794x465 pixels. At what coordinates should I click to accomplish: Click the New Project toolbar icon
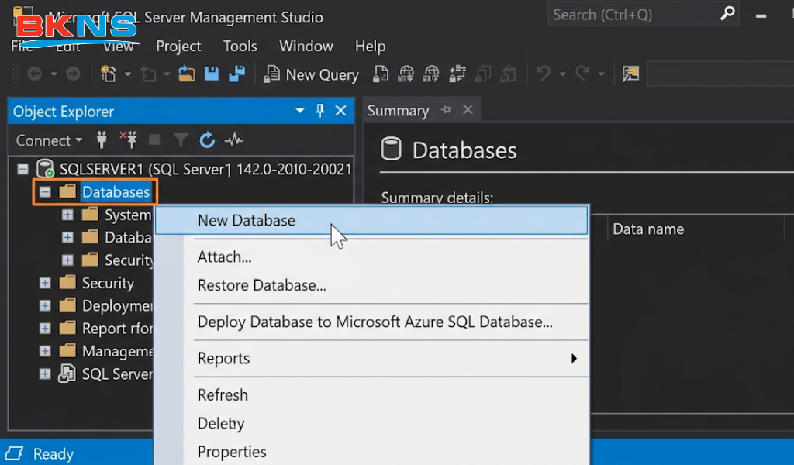coord(108,74)
